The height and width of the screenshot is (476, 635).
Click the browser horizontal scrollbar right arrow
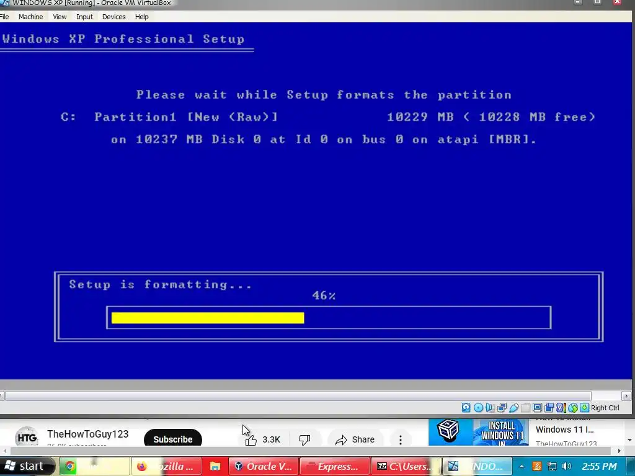619,451
